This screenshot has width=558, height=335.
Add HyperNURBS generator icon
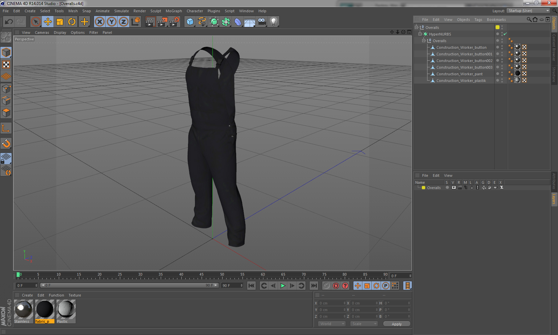click(x=214, y=22)
